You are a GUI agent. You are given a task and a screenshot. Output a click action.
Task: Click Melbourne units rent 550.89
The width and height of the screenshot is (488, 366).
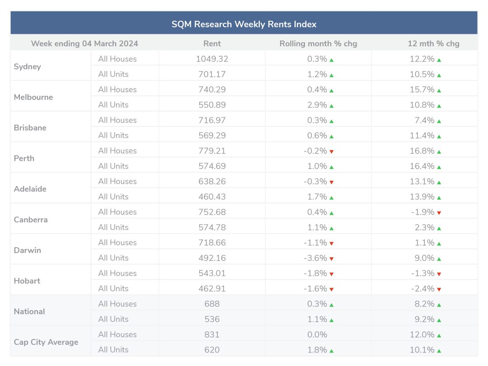click(212, 104)
